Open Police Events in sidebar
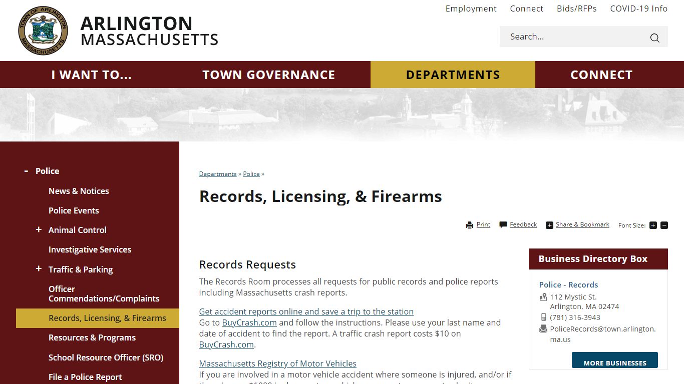 pos(74,210)
